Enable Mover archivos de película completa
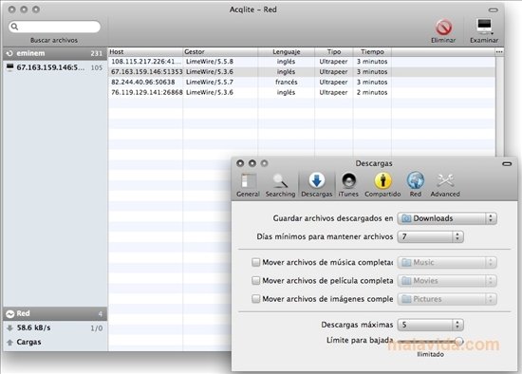522x374 pixels. 255,281
